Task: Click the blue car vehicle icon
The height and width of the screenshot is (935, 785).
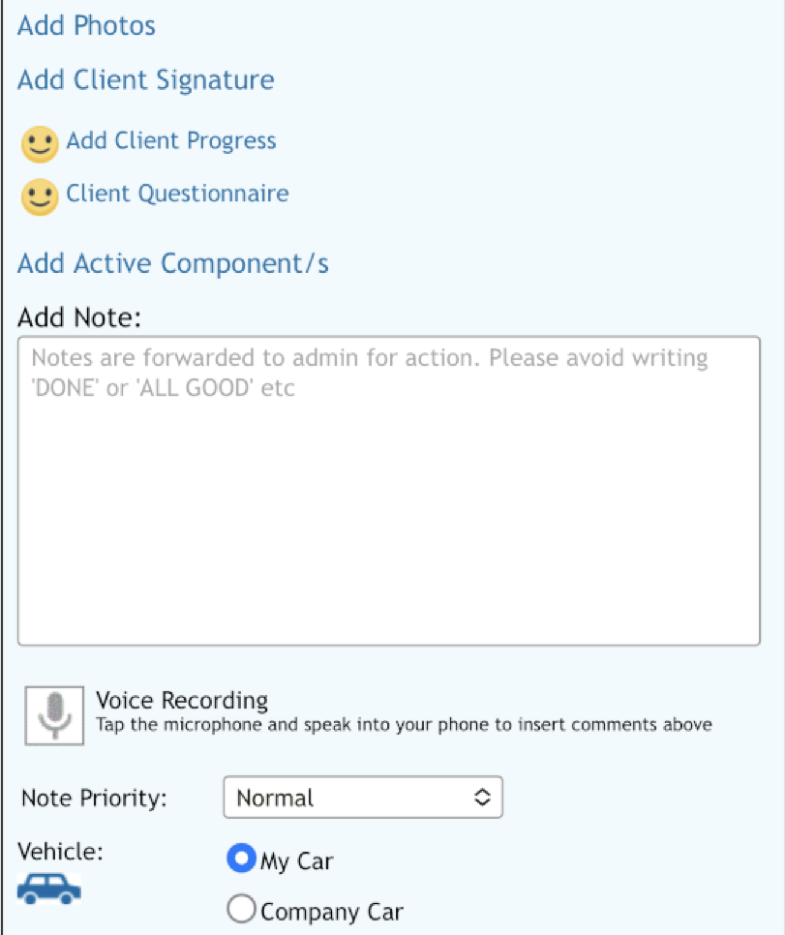Action: pyautogui.click(x=49, y=890)
